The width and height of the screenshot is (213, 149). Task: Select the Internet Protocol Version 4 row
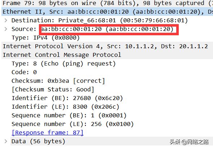pos(107,46)
